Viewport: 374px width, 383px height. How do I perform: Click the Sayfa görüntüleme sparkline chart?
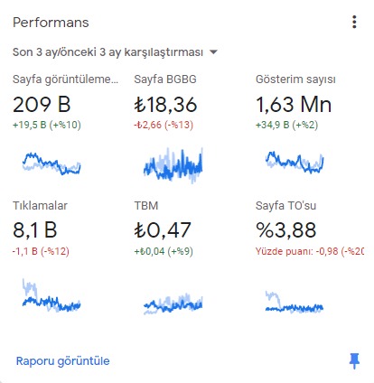click(51, 163)
